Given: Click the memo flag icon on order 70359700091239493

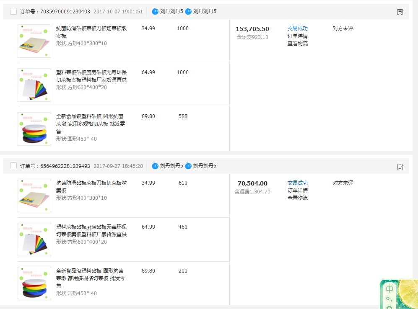Looking at the screenshot, I should click(x=400, y=12).
